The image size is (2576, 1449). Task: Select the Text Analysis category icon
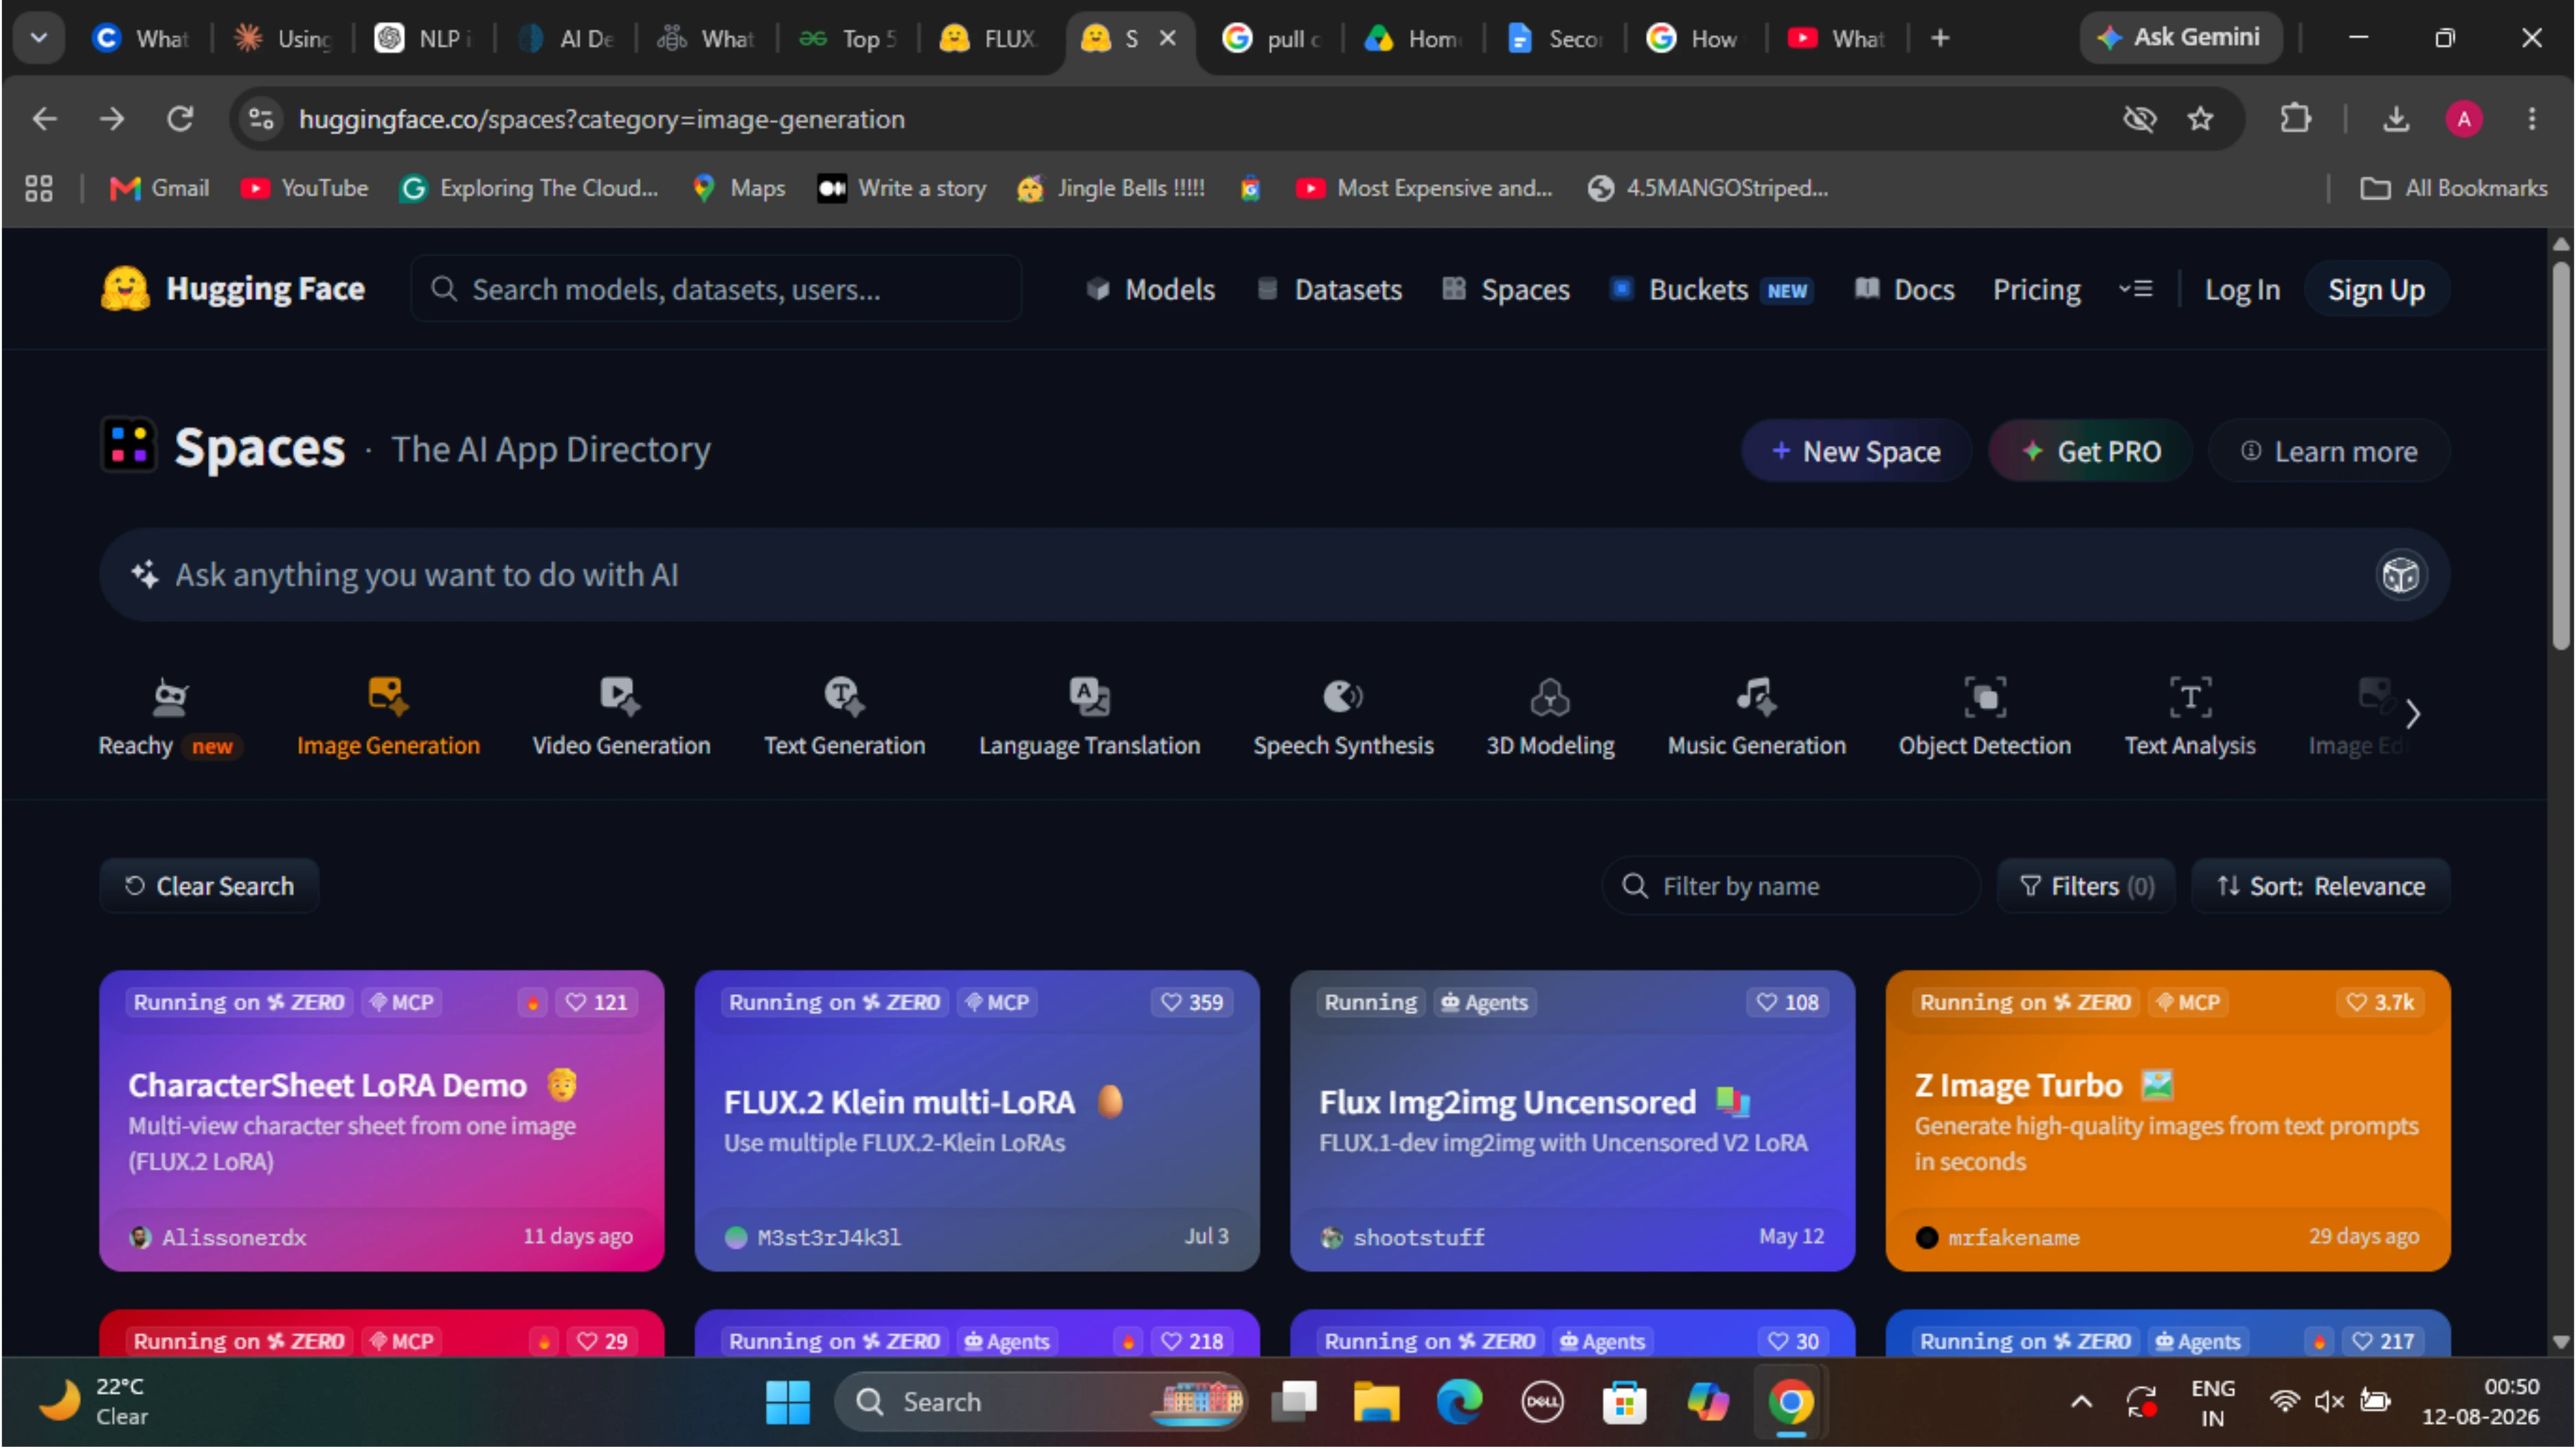pos(2190,696)
